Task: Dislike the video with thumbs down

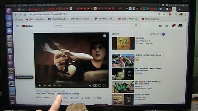Action: pos(74,98)
